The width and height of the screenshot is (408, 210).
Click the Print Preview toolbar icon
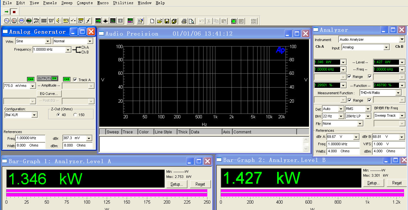click(x=192, y=21)
